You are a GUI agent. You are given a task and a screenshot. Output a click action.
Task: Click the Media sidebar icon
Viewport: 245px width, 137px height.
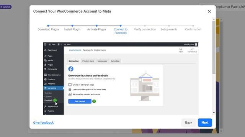[x=45, y=60]
